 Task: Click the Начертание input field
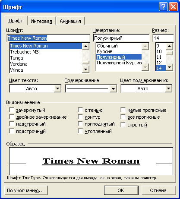(x=121, y=38)
